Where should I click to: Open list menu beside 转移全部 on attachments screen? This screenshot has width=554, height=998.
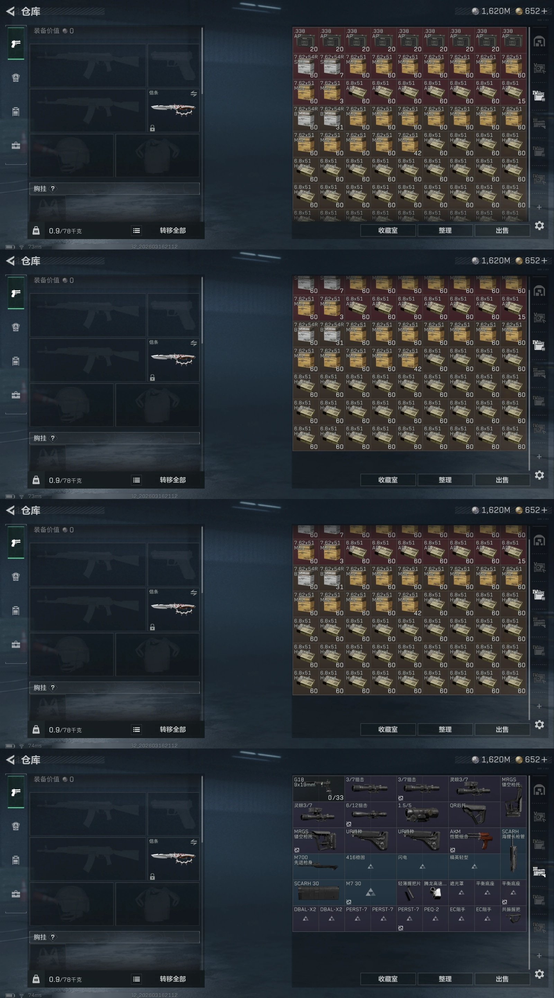(136, 979)
